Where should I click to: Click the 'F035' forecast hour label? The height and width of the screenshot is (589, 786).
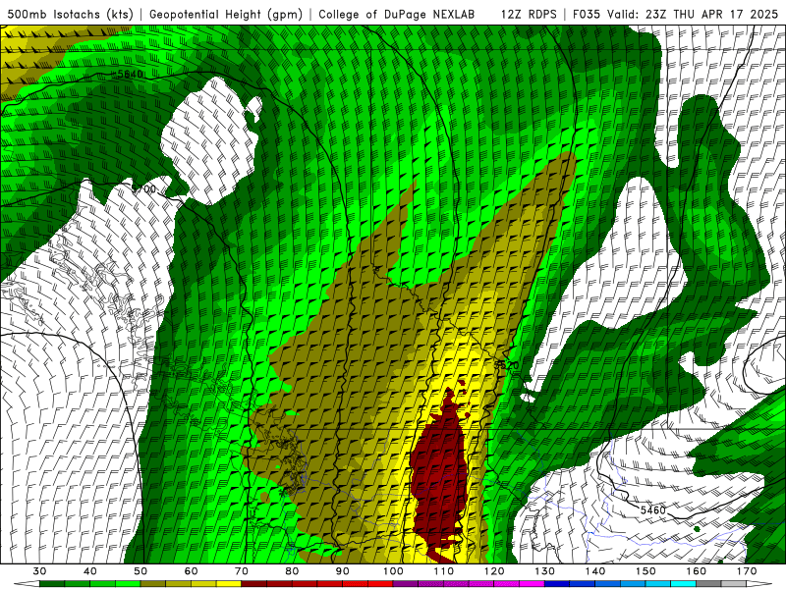click(x=587, y=14)
